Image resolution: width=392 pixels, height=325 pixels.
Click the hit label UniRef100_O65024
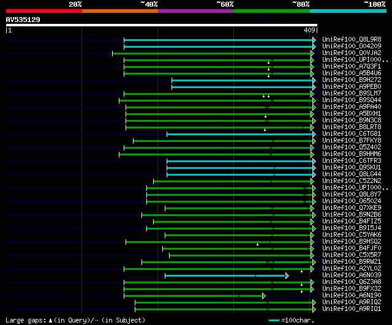352,201
